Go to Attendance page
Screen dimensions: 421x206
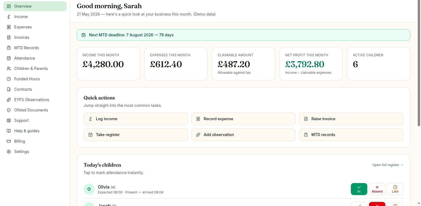35,58
